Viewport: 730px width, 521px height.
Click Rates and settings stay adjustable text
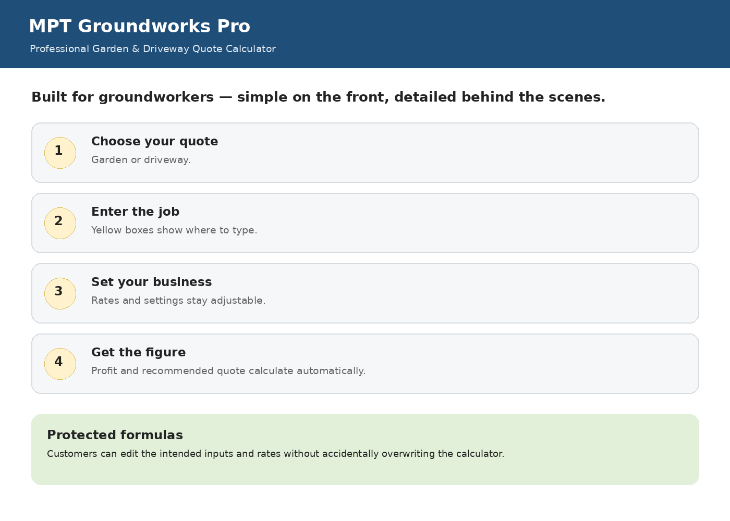click(178, 301)
